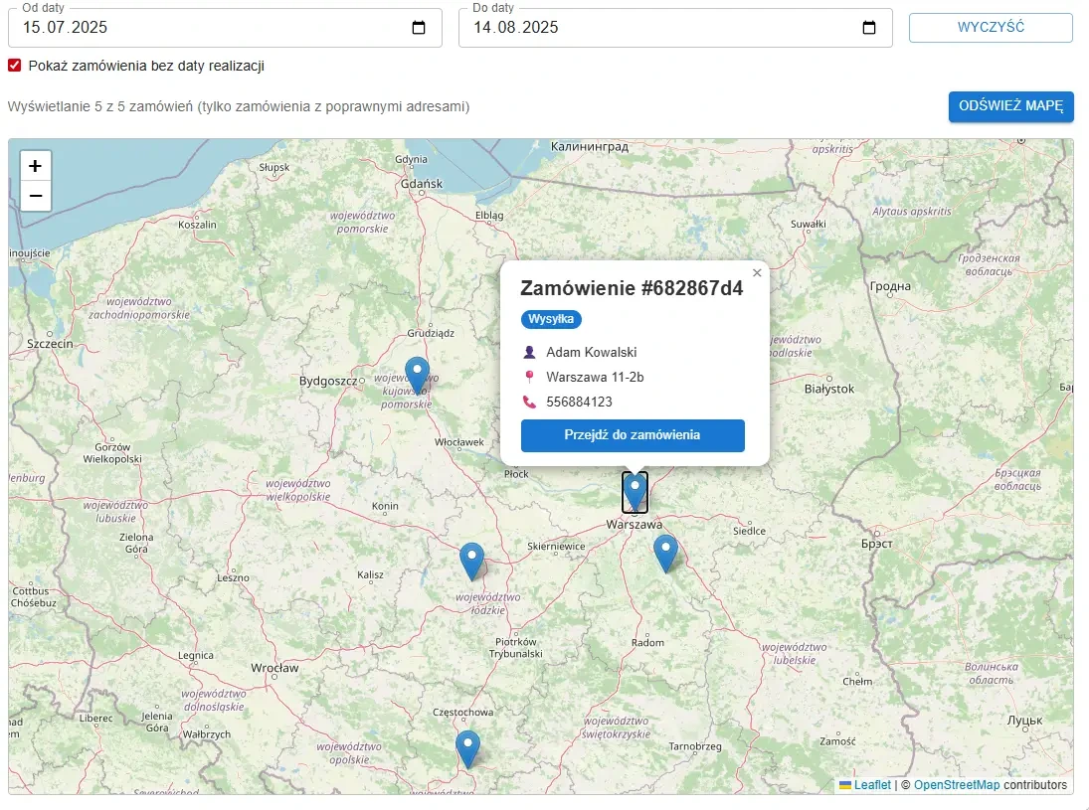This screenshot has width=1089, height=810.
Task: Select the popup title Zamówienie #682867d4
Action: click(632, 288)
